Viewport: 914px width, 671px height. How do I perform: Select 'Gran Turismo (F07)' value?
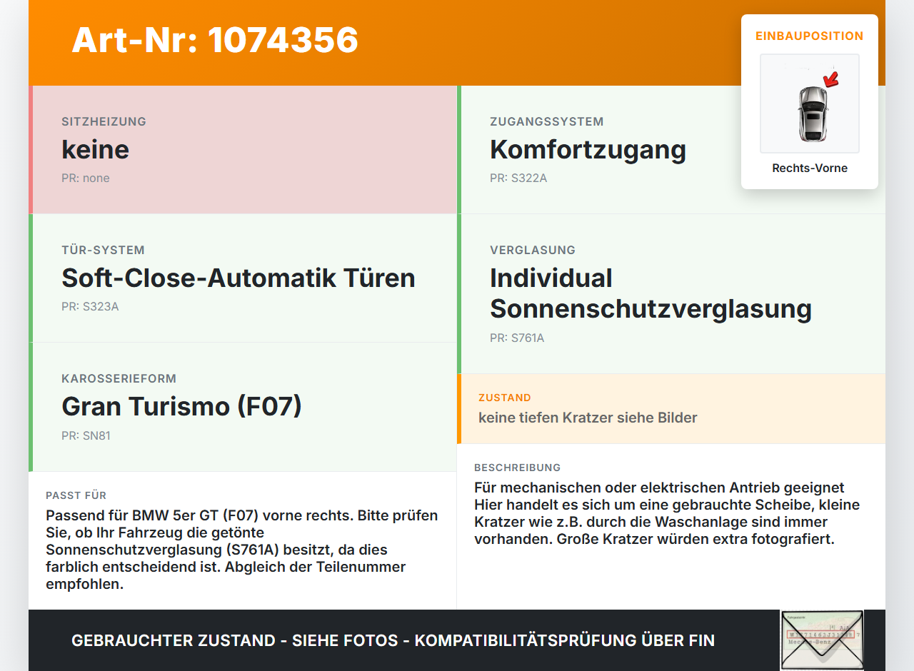(x=182, y=406)
